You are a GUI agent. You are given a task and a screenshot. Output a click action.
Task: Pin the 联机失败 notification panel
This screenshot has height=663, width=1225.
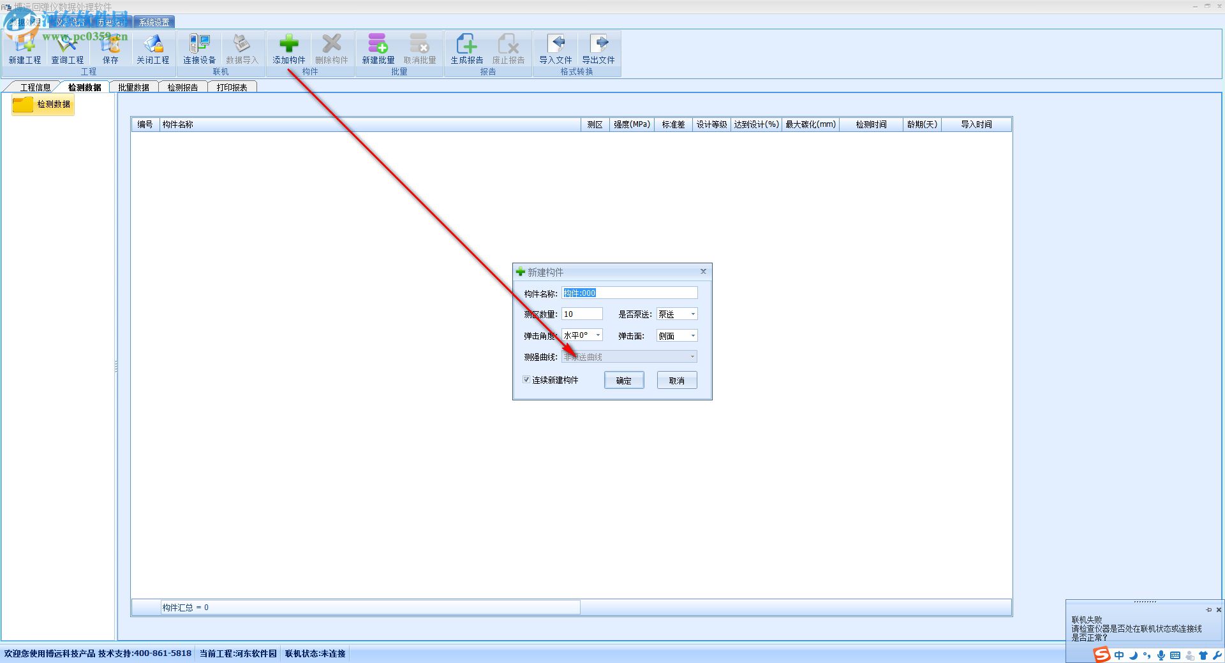(1208, 609)
